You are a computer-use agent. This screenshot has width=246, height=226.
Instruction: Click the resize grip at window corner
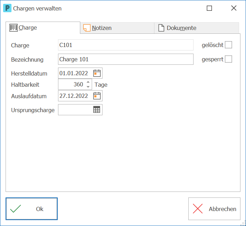click(243, 223)
